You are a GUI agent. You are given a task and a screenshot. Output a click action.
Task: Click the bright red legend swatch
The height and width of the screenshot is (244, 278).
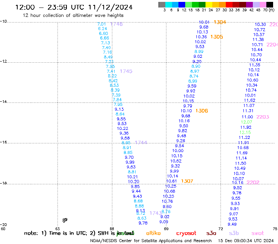229,5
